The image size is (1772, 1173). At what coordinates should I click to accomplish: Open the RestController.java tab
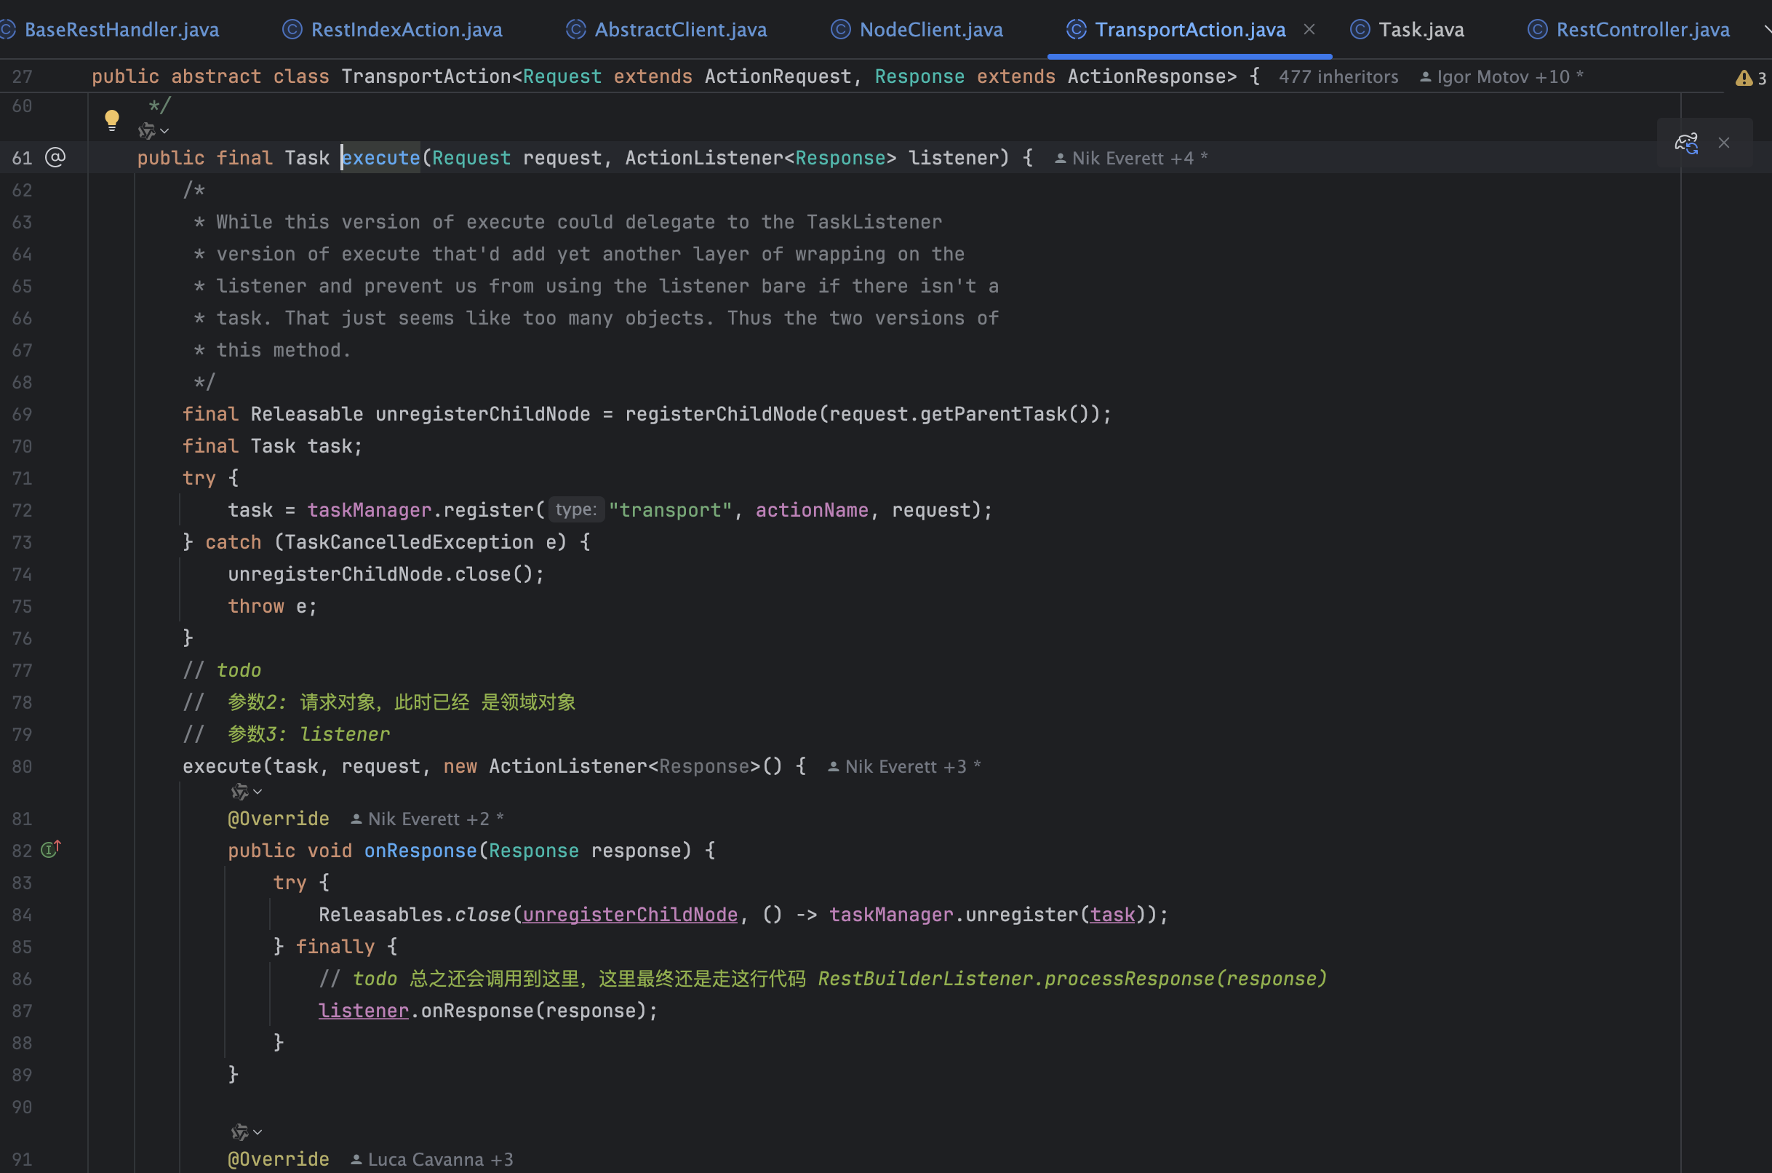[x=1643, y=30]
